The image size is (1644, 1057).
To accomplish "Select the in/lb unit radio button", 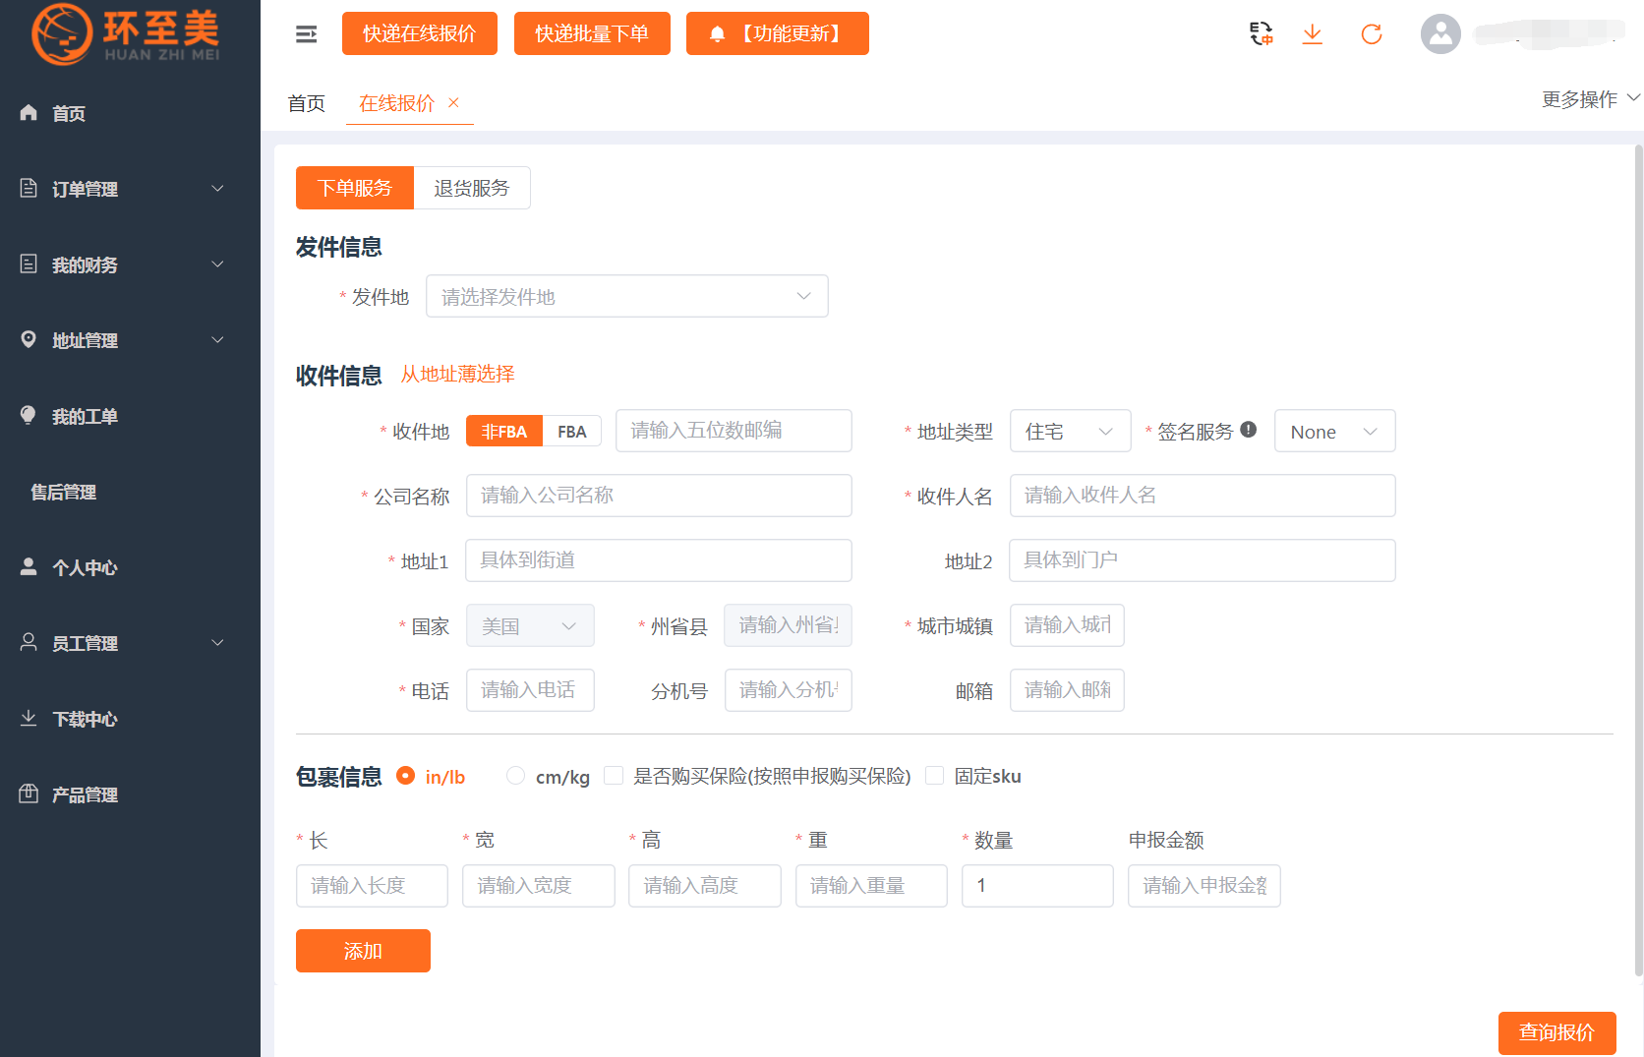I will tap(405, 776).
